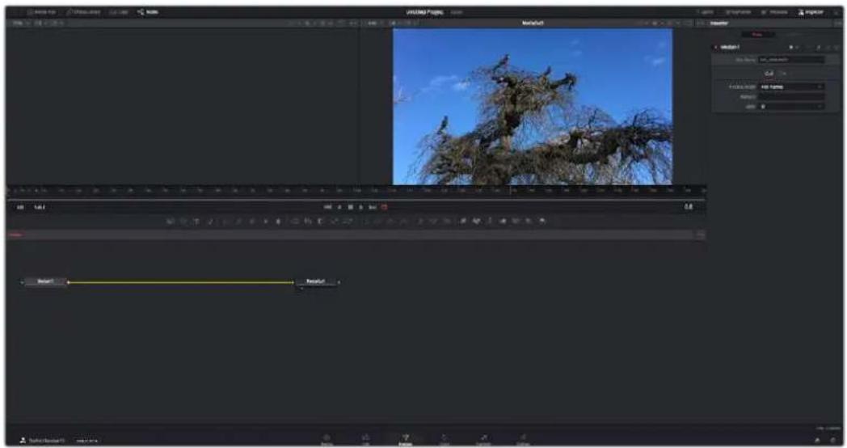Select the Fusion page tab

click(405, 439)
